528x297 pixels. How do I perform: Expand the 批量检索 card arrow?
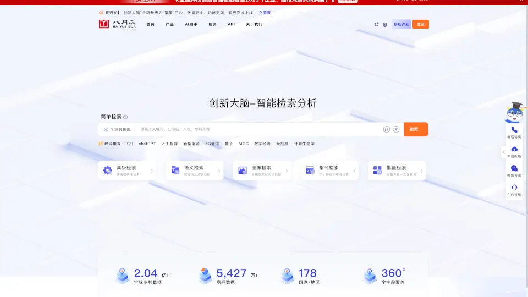[x=422, y=171]
